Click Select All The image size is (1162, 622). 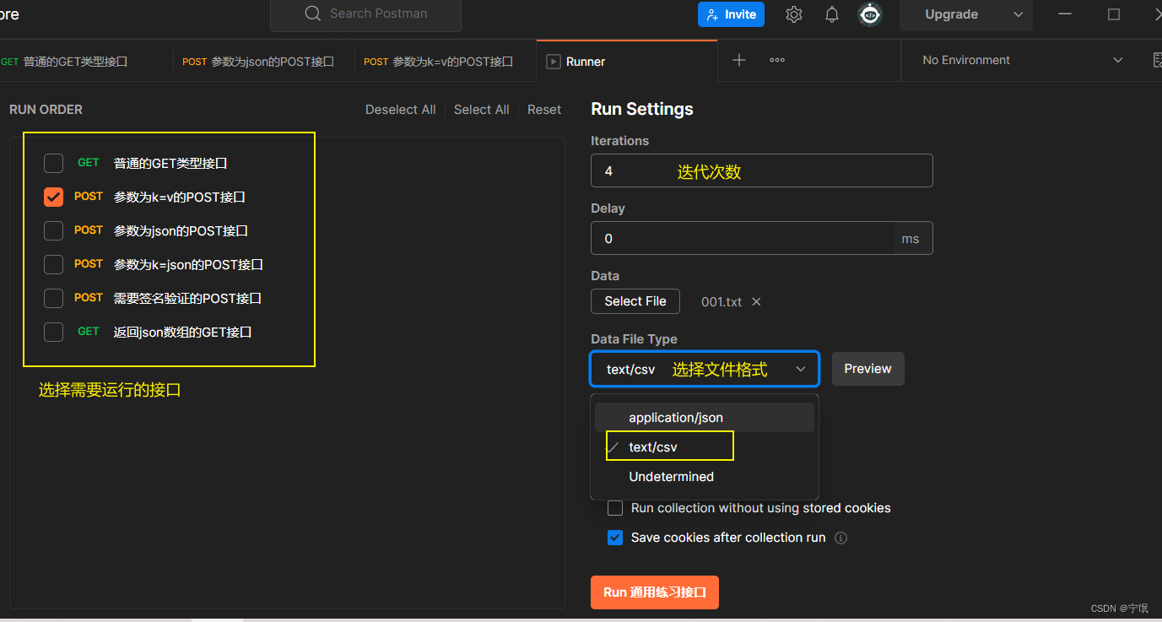pos(481,110)
